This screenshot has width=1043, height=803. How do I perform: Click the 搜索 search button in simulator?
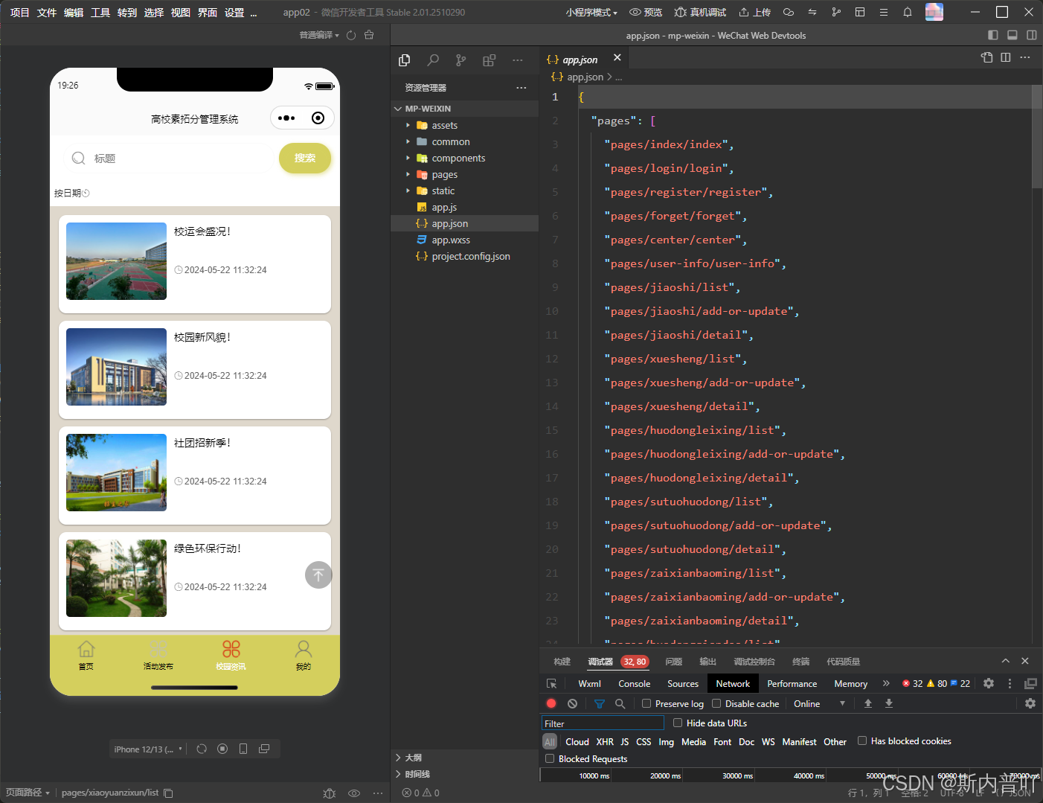(305, 158)
